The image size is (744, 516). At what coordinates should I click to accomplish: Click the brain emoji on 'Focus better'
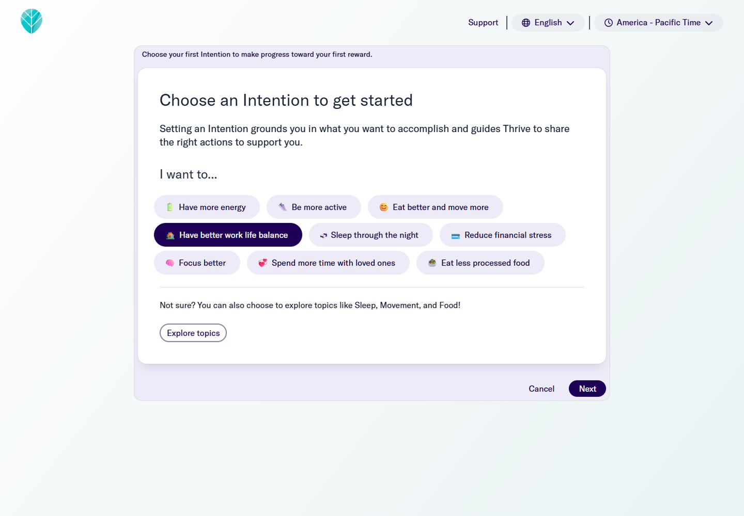[169, 263]
